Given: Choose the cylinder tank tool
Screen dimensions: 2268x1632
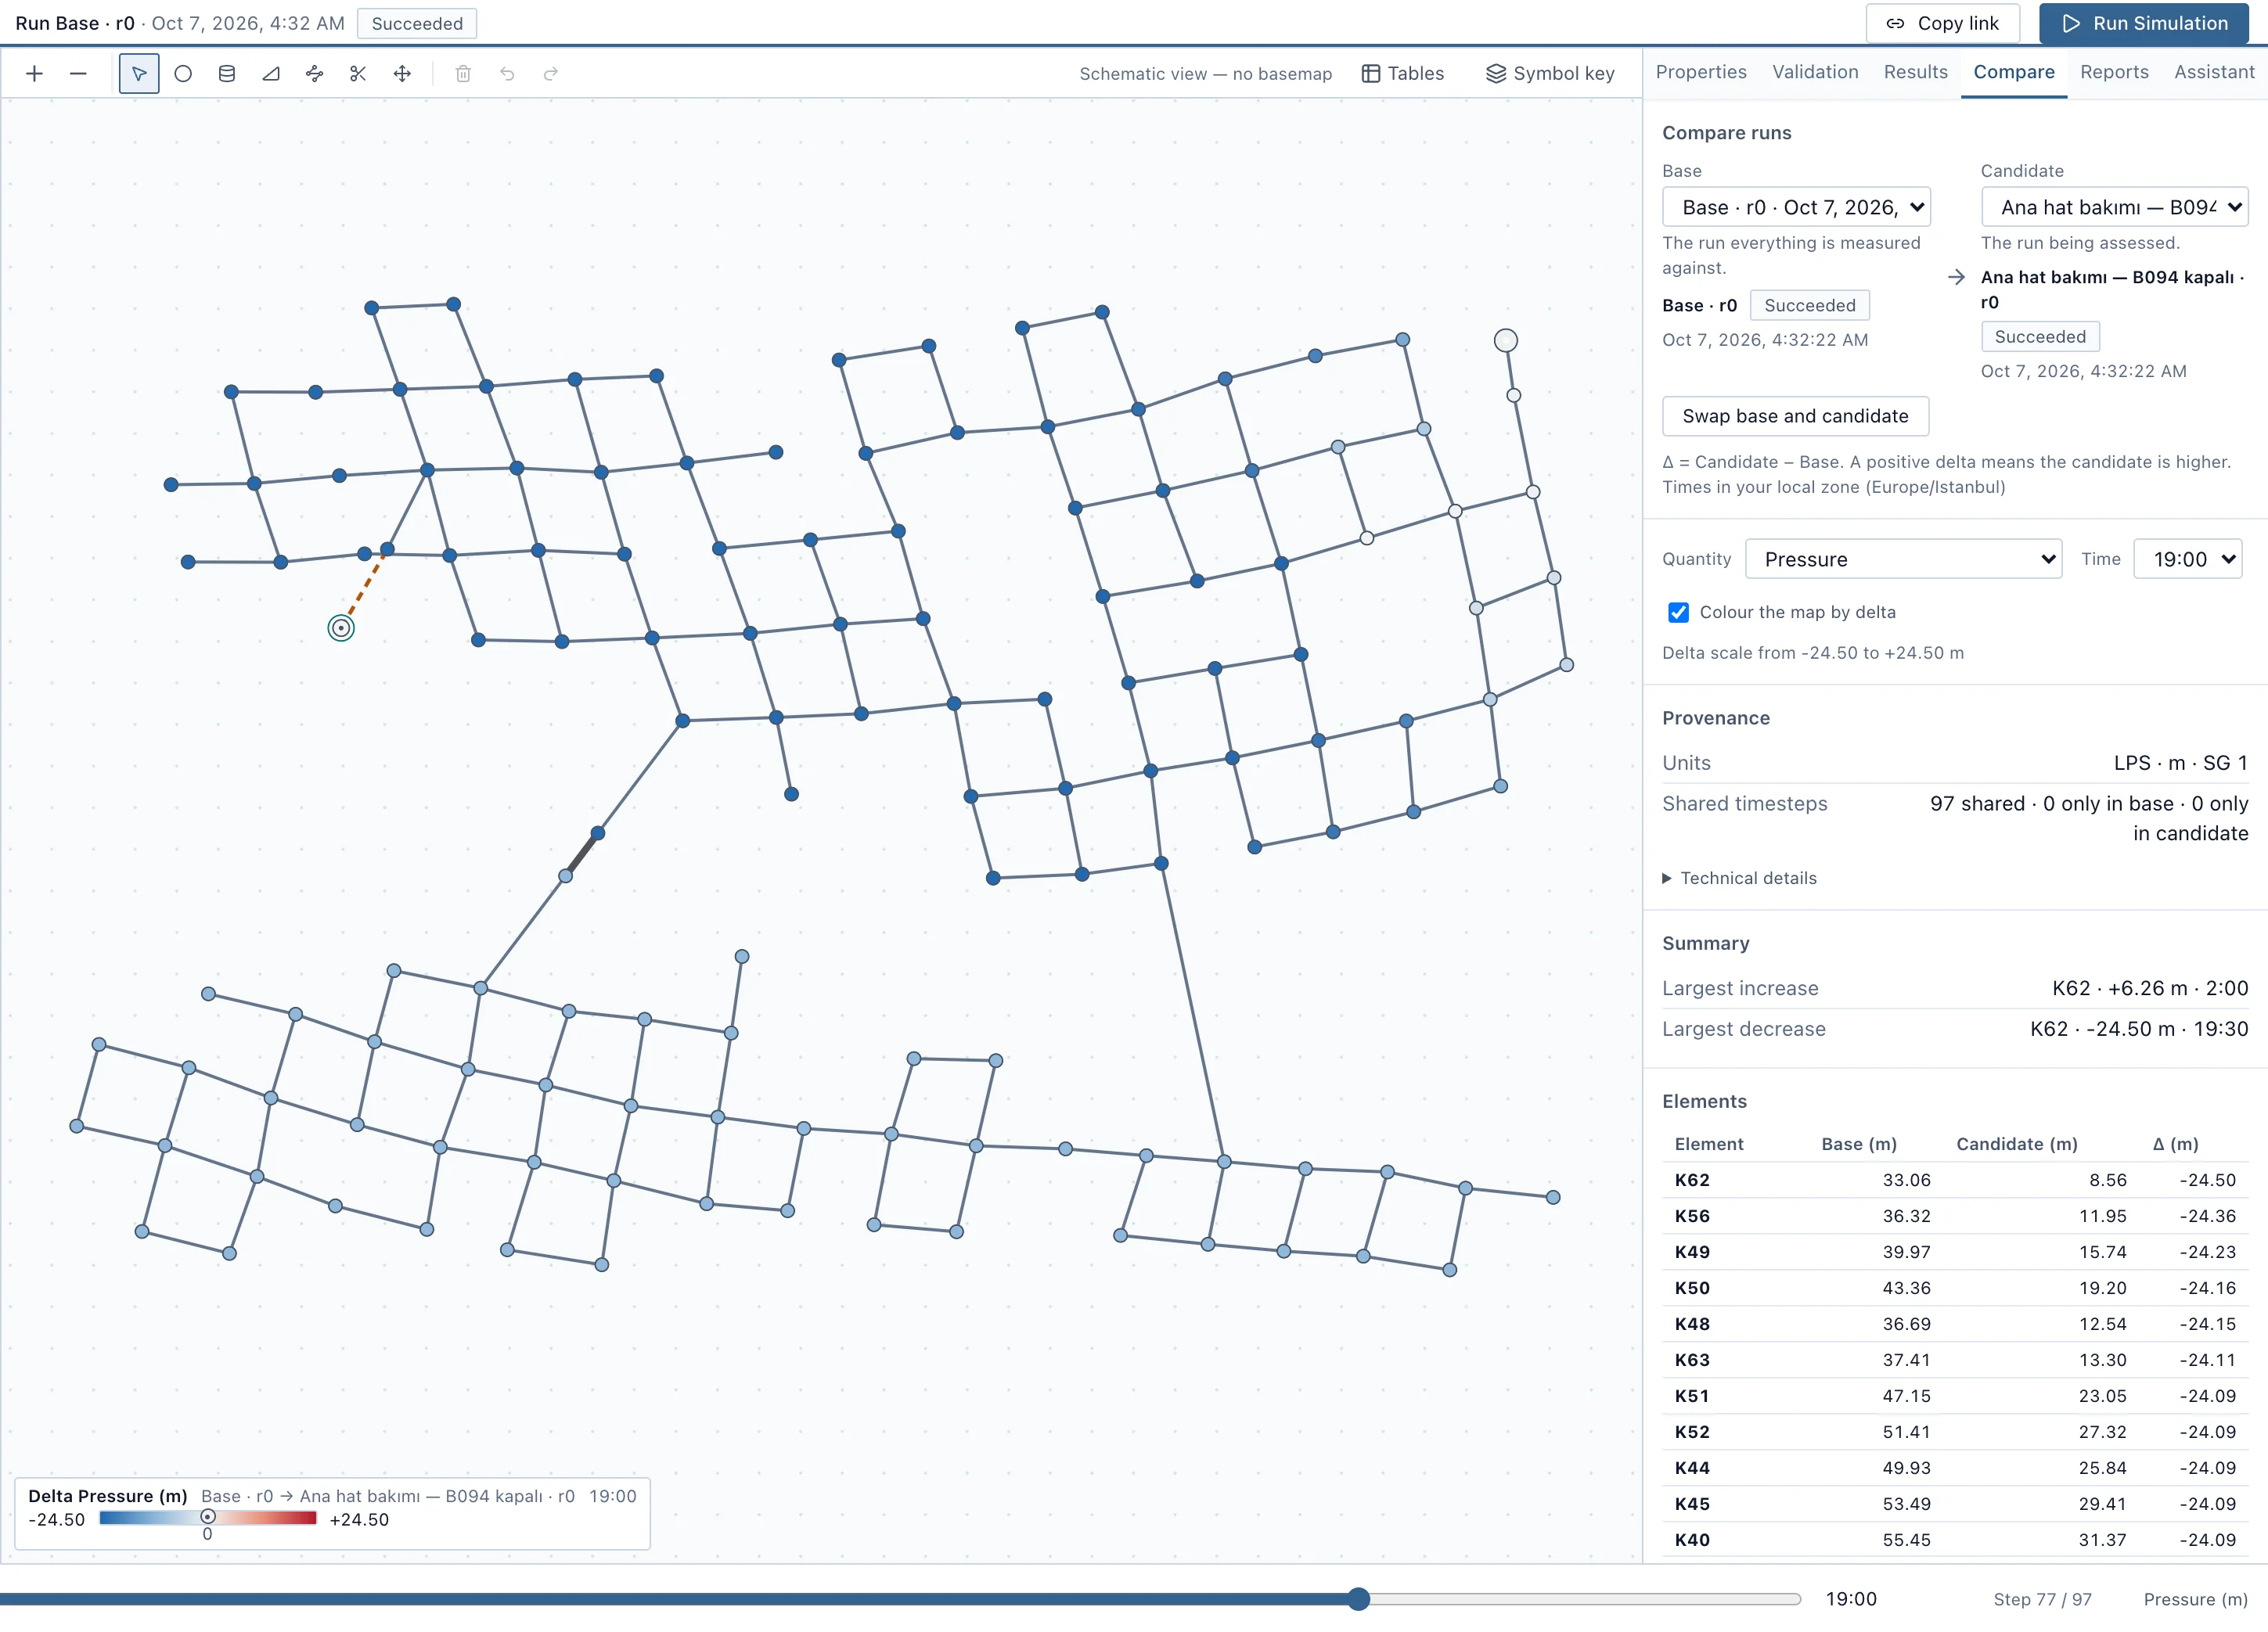Looking at the screenshot, I should point(227,74).
